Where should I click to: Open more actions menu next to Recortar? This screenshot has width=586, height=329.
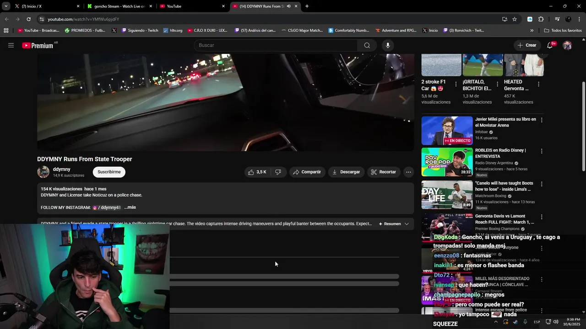tap(408, 172)
